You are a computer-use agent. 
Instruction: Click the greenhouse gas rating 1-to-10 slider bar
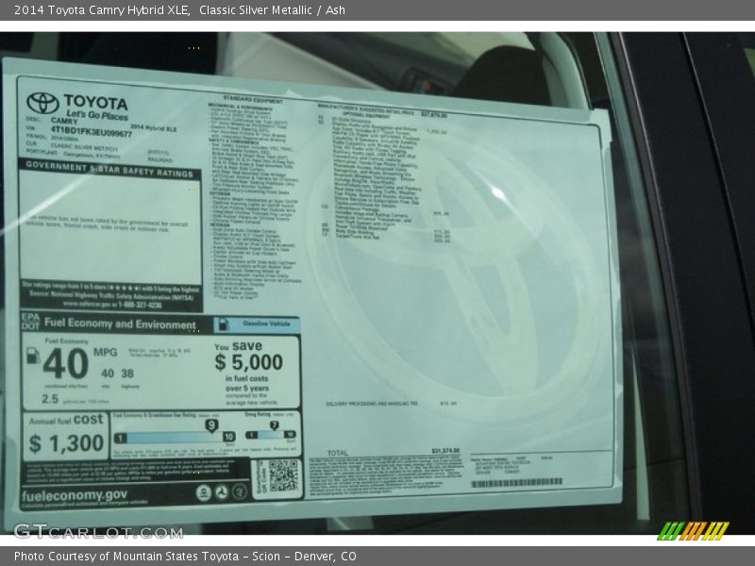coord(173,437)
